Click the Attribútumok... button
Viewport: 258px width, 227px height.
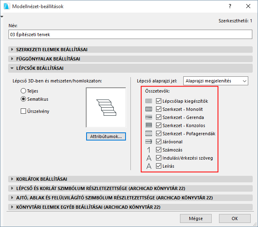[106, 136]
